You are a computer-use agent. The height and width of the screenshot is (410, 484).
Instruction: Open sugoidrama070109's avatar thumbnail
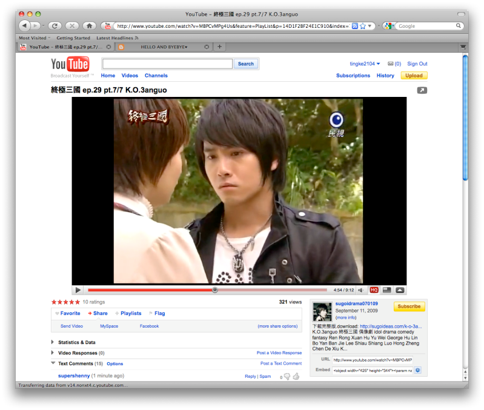322,312
